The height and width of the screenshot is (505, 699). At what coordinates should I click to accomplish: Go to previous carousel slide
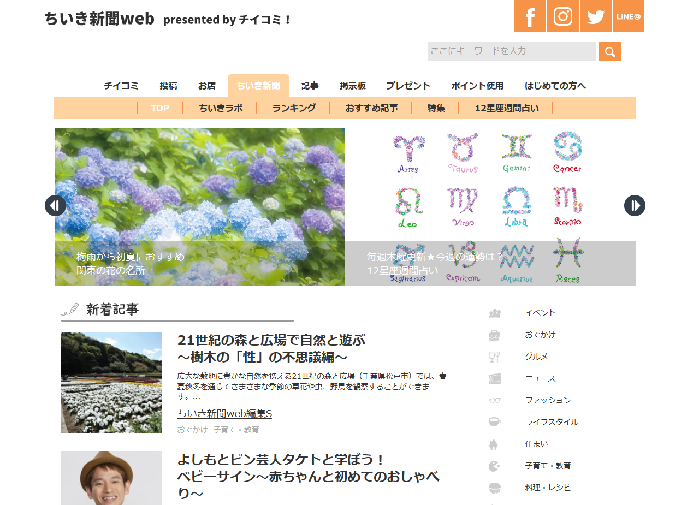[55, 206]
